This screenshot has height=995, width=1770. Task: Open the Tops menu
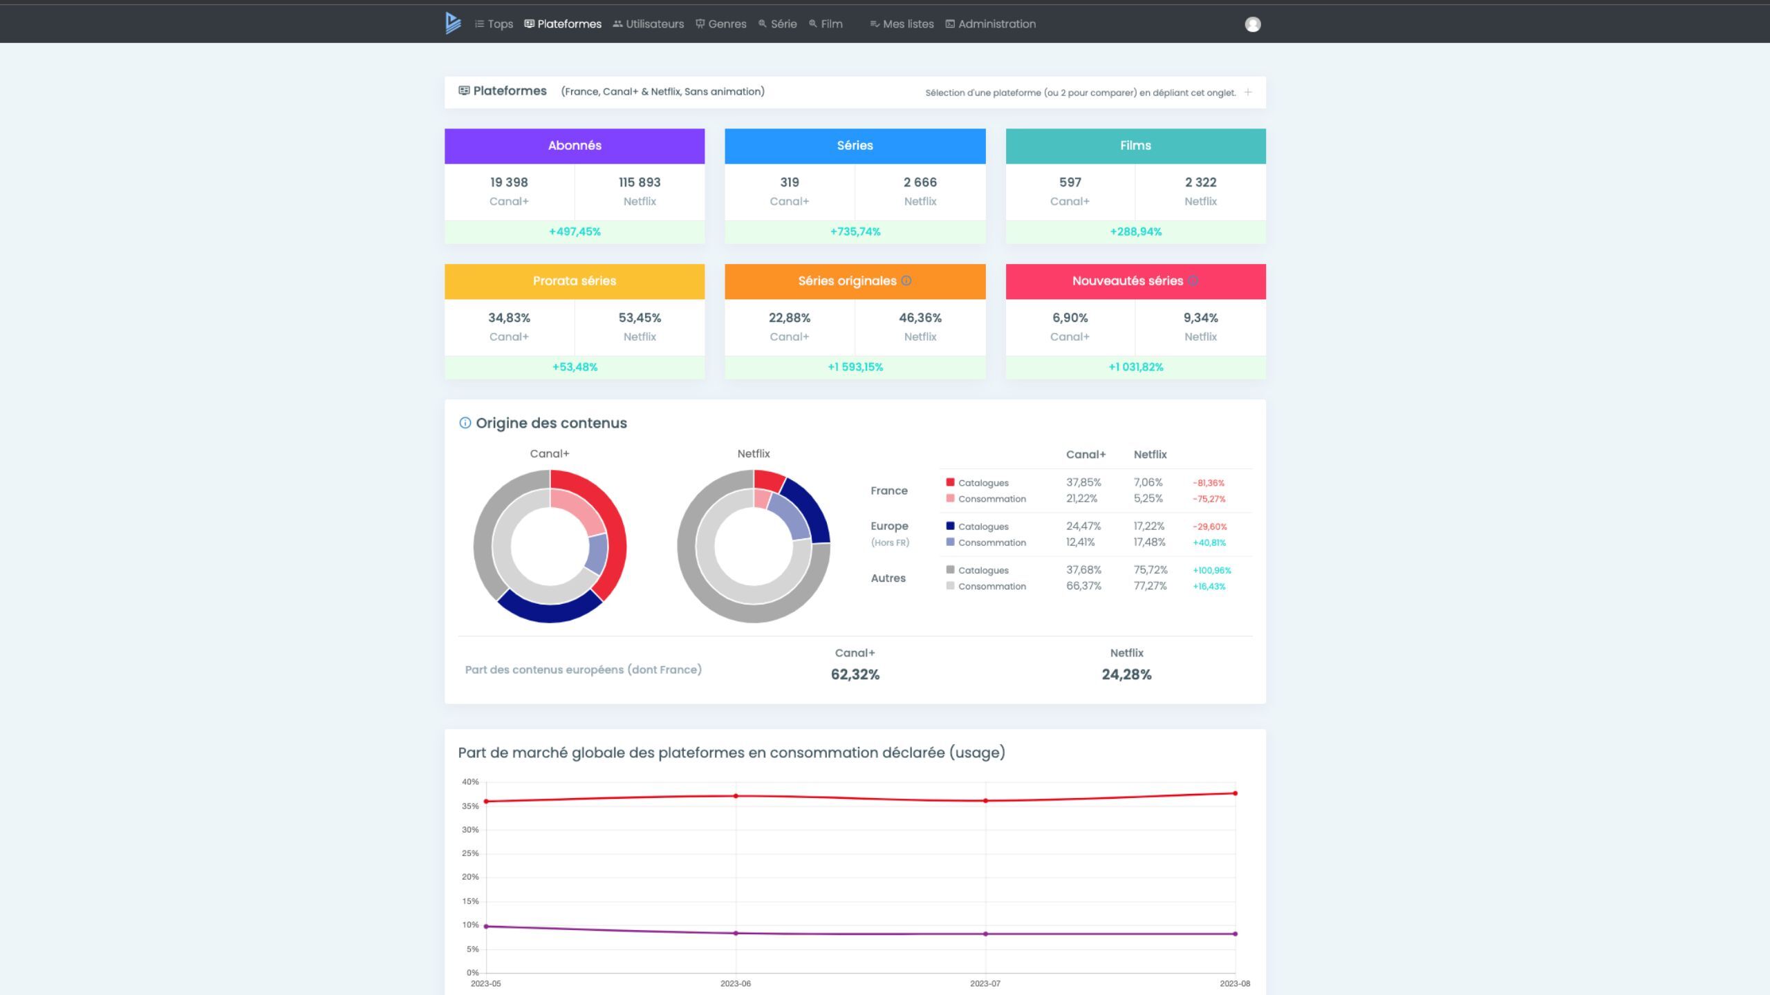pyautogui.click(x=494, y=23)
